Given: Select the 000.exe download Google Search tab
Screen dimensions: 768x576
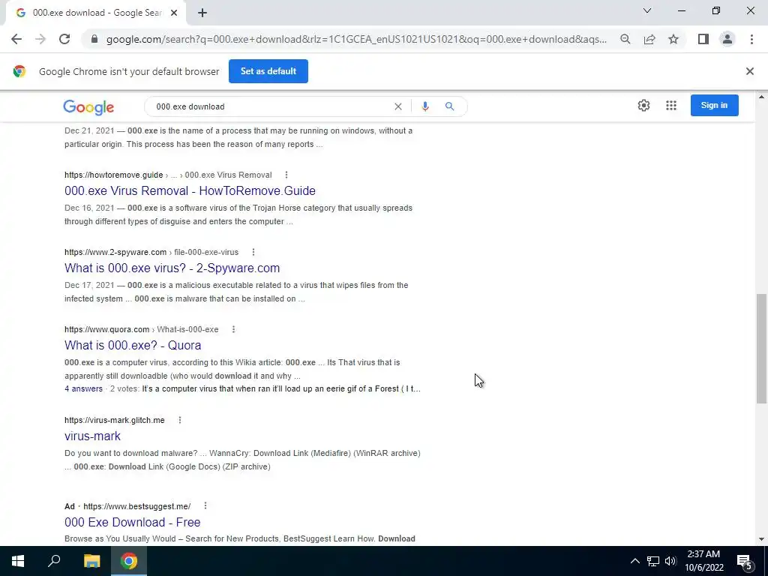Looking at the screenshot, I should 96,13.
